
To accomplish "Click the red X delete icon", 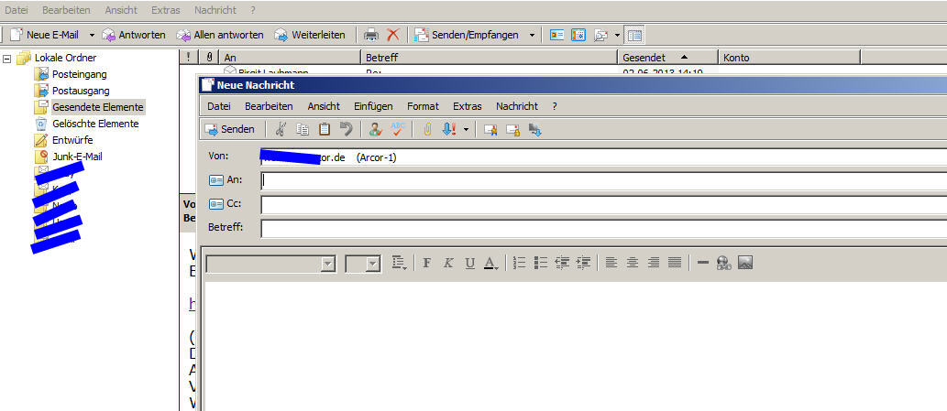I will point(393,35).
